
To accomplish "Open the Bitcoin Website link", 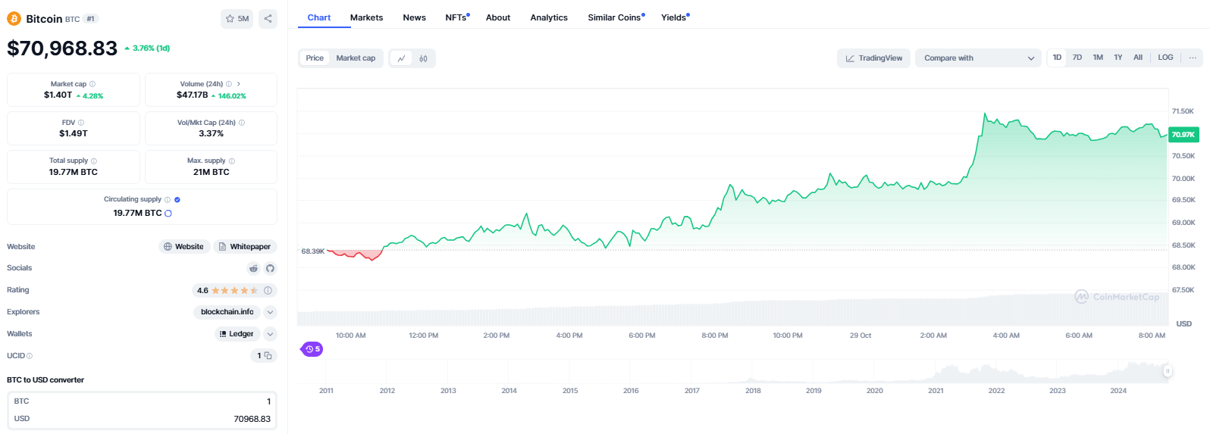I will click(x=183, y=247).
